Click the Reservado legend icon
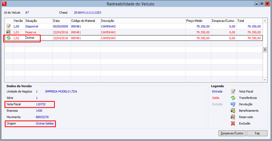272x141 pixels. [233, 117]
